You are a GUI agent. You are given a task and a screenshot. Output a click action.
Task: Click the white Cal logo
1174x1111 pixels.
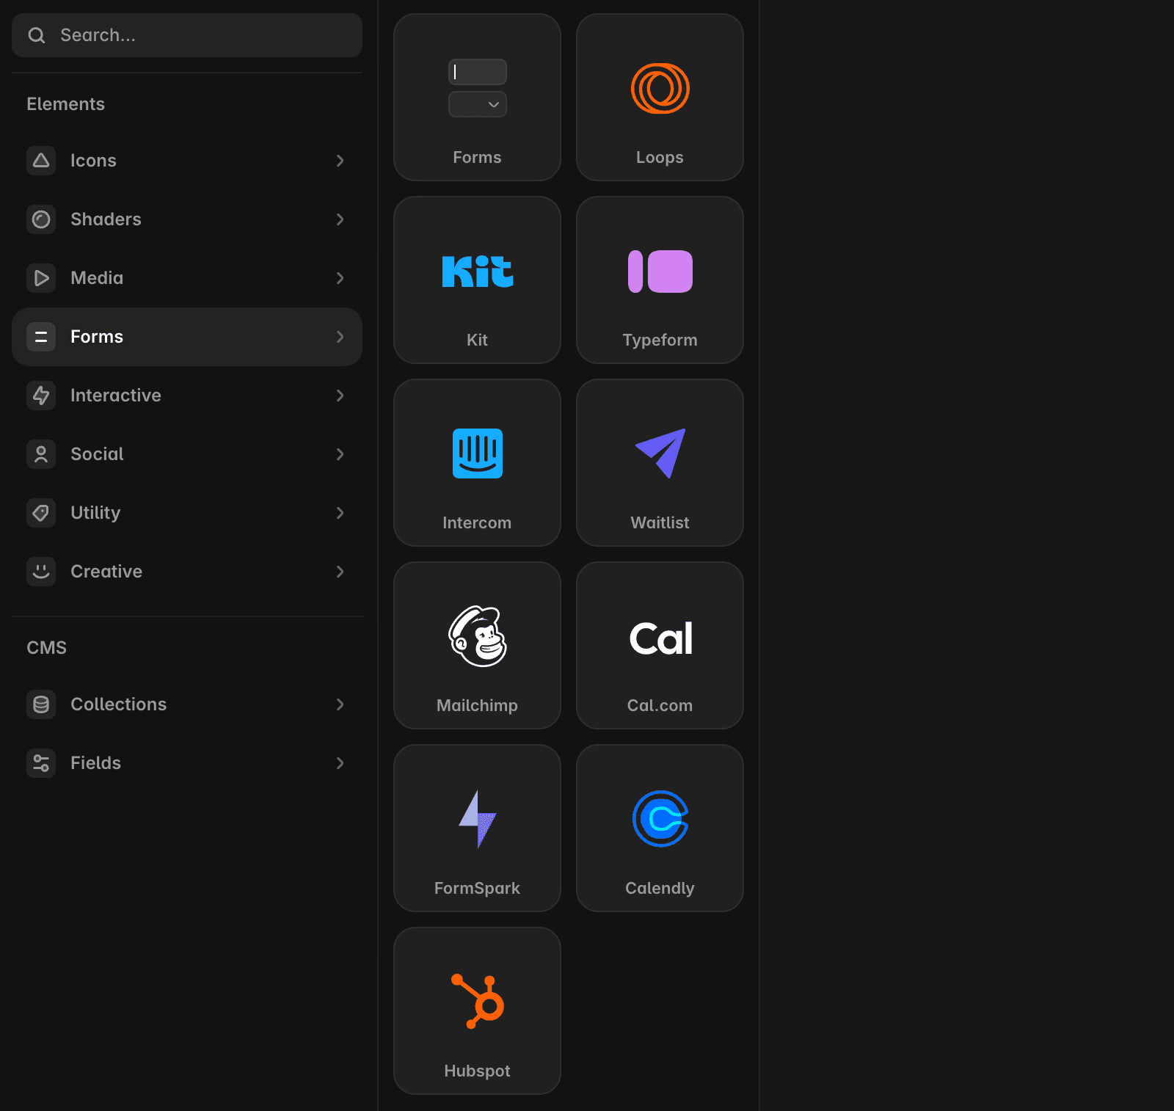click(661, 638)
